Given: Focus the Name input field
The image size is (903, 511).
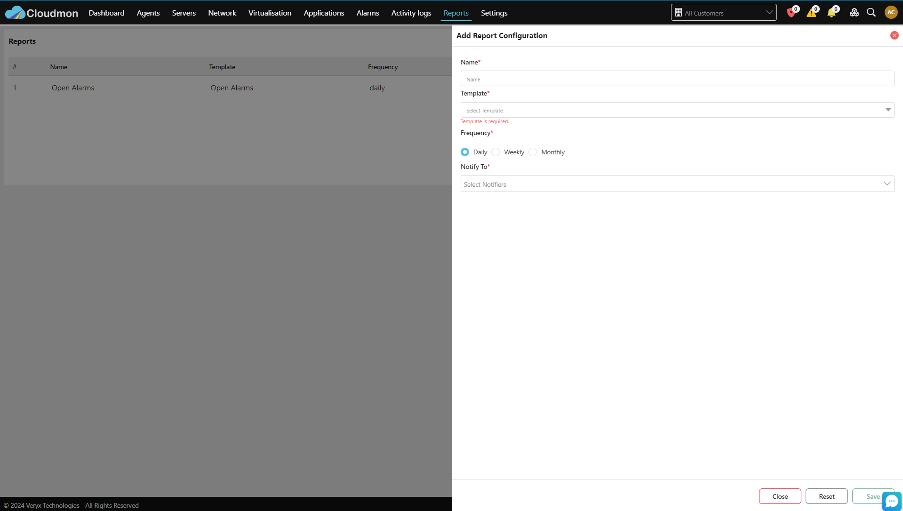Looking at the screenshot, I should coord(677,79).
